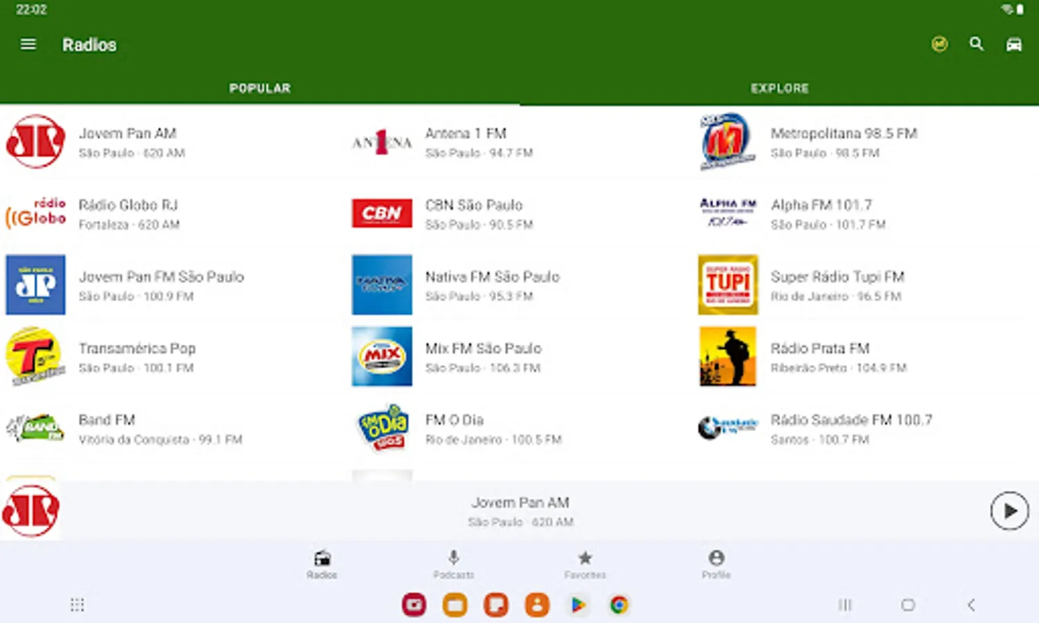
Task: Select 'Antena 1 FM' station name
Action: (x=466, y=133)
